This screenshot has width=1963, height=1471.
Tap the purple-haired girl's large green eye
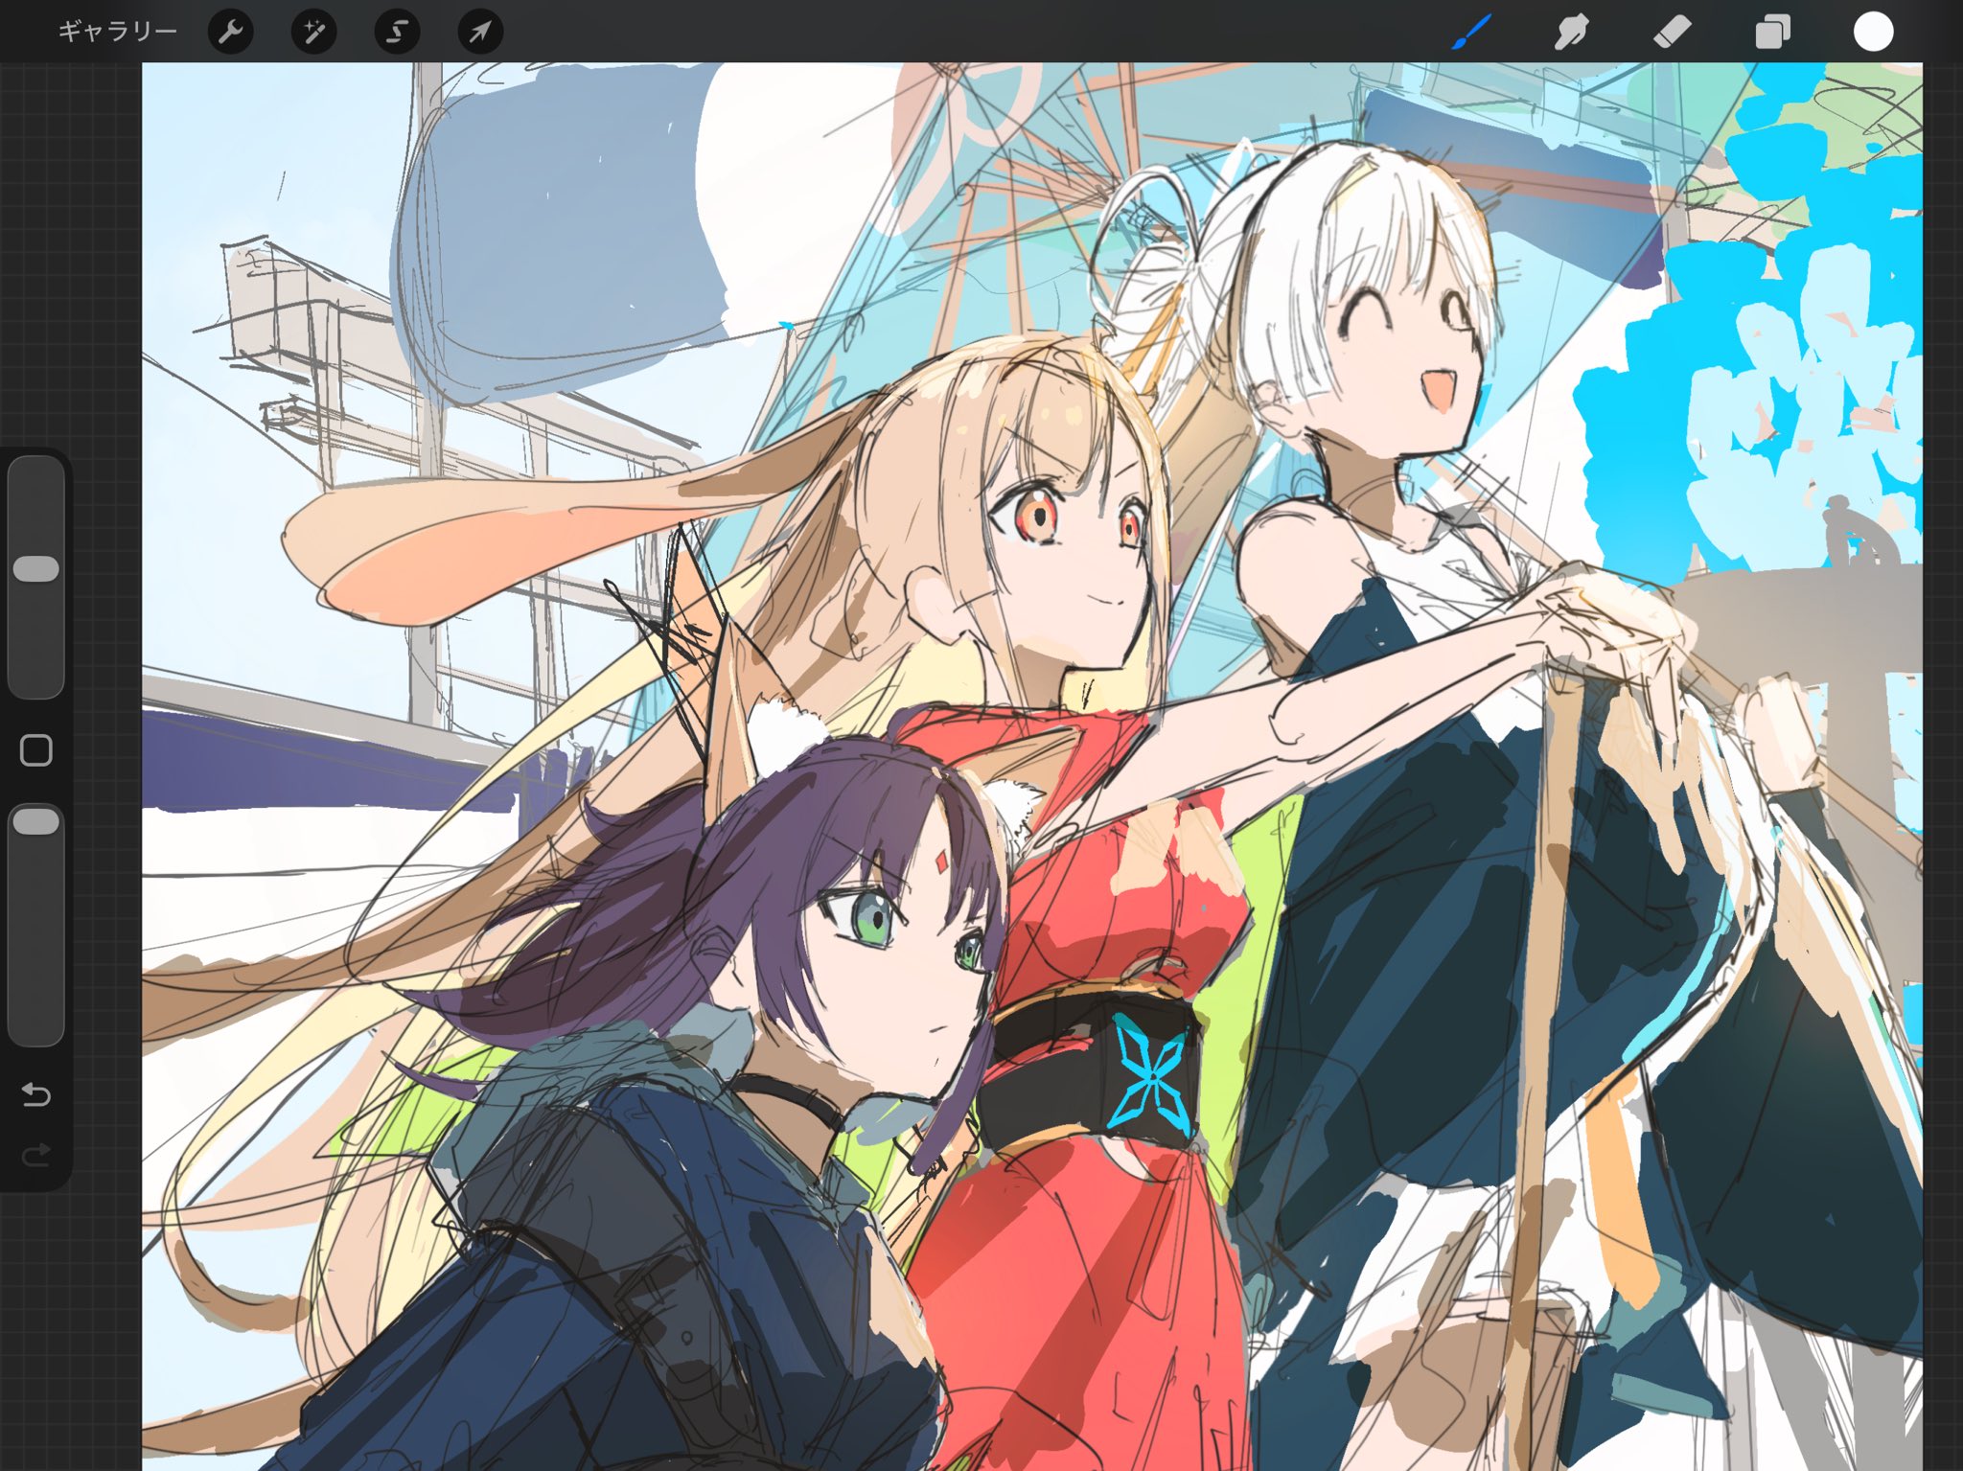pos(874,920)
